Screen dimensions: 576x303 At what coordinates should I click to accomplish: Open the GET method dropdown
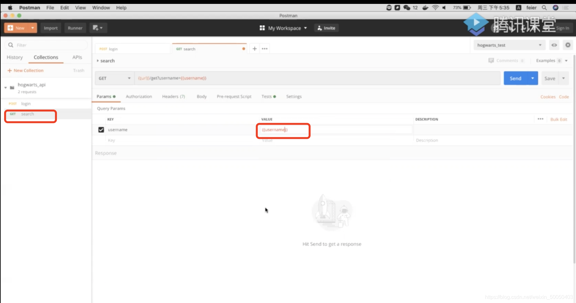115,78
